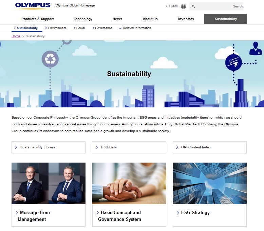Screen dimensions: 264x231
Task: Open the About Us menu
Action: point(150,19)
